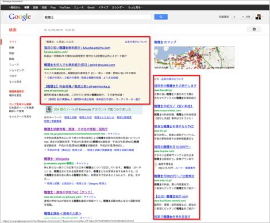Open Gmail in the top bar
270x223 pixels.
(91, 7)
